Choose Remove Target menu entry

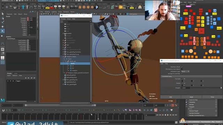(x=194, y=111)
